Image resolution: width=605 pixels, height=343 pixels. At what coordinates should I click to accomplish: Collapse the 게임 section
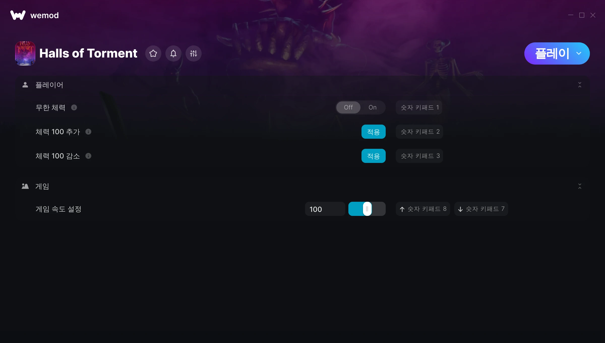580,186
